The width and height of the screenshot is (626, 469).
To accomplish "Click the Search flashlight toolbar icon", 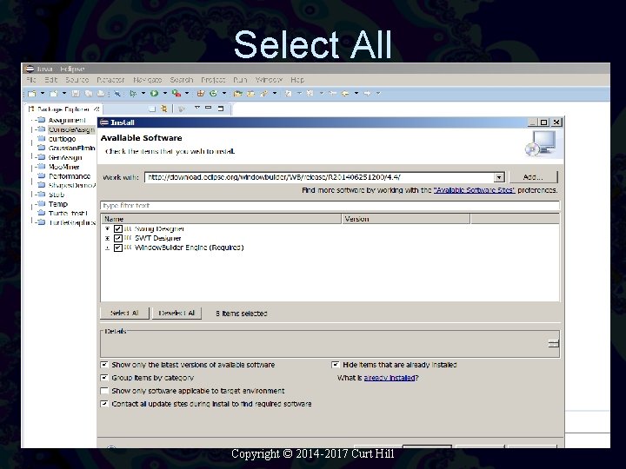I will tap(264, 94).
